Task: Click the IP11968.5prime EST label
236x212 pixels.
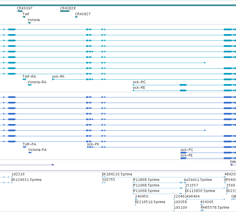Action: coord(146,185)
